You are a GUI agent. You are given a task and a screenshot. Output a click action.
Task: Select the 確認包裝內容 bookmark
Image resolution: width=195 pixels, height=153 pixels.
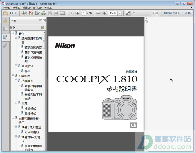point(33,47)
